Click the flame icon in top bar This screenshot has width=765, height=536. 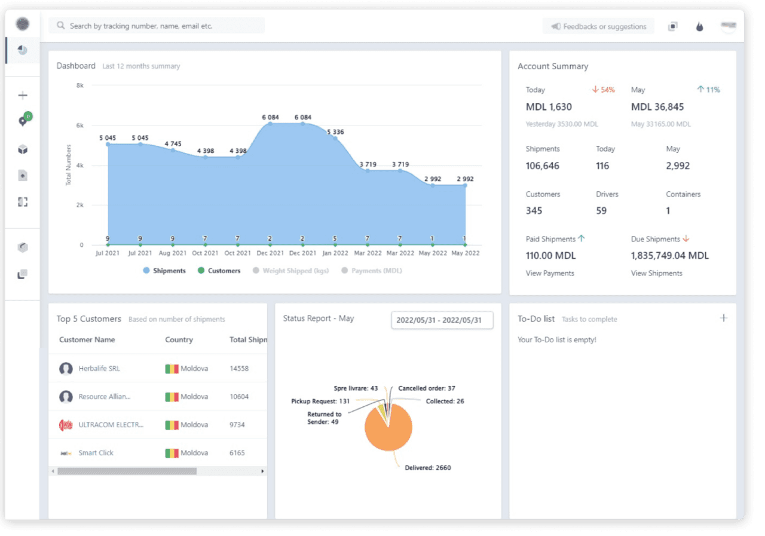[699, 26]
